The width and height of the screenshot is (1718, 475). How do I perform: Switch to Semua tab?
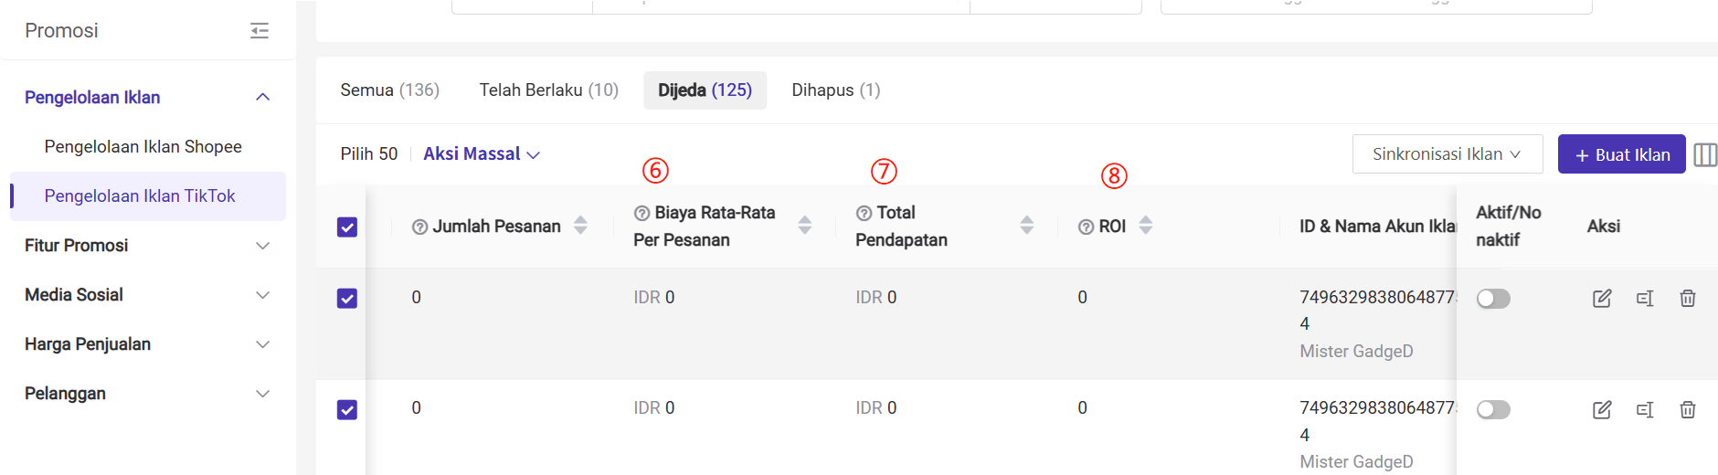pos(389,90)
